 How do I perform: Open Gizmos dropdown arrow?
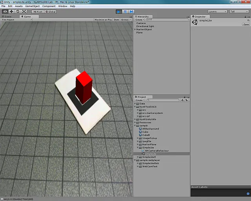[130, 20]
